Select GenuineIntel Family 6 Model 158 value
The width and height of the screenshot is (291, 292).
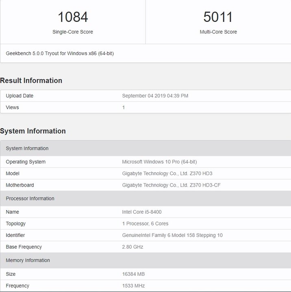pos(172,235)
